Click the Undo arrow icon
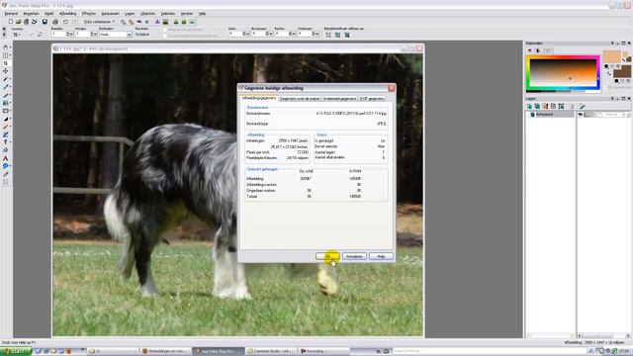Viewport: 633px width, 356px height. point(65,22)
